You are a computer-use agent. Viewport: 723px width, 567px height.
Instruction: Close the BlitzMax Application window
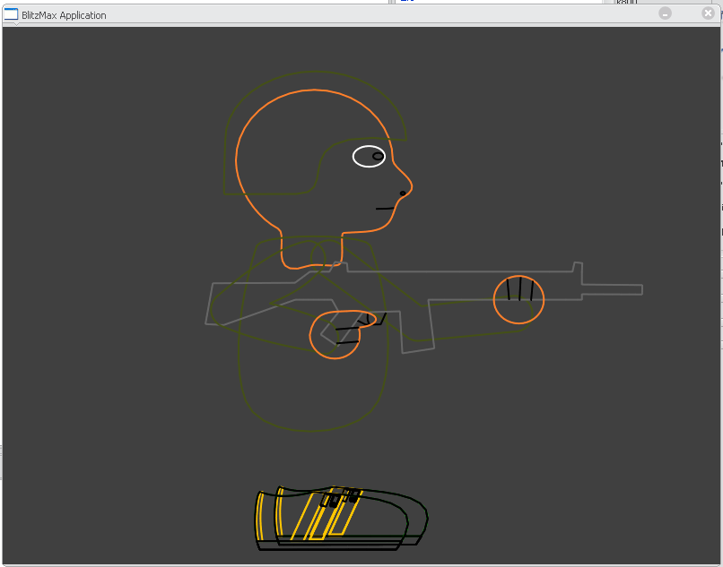point(708,13)
